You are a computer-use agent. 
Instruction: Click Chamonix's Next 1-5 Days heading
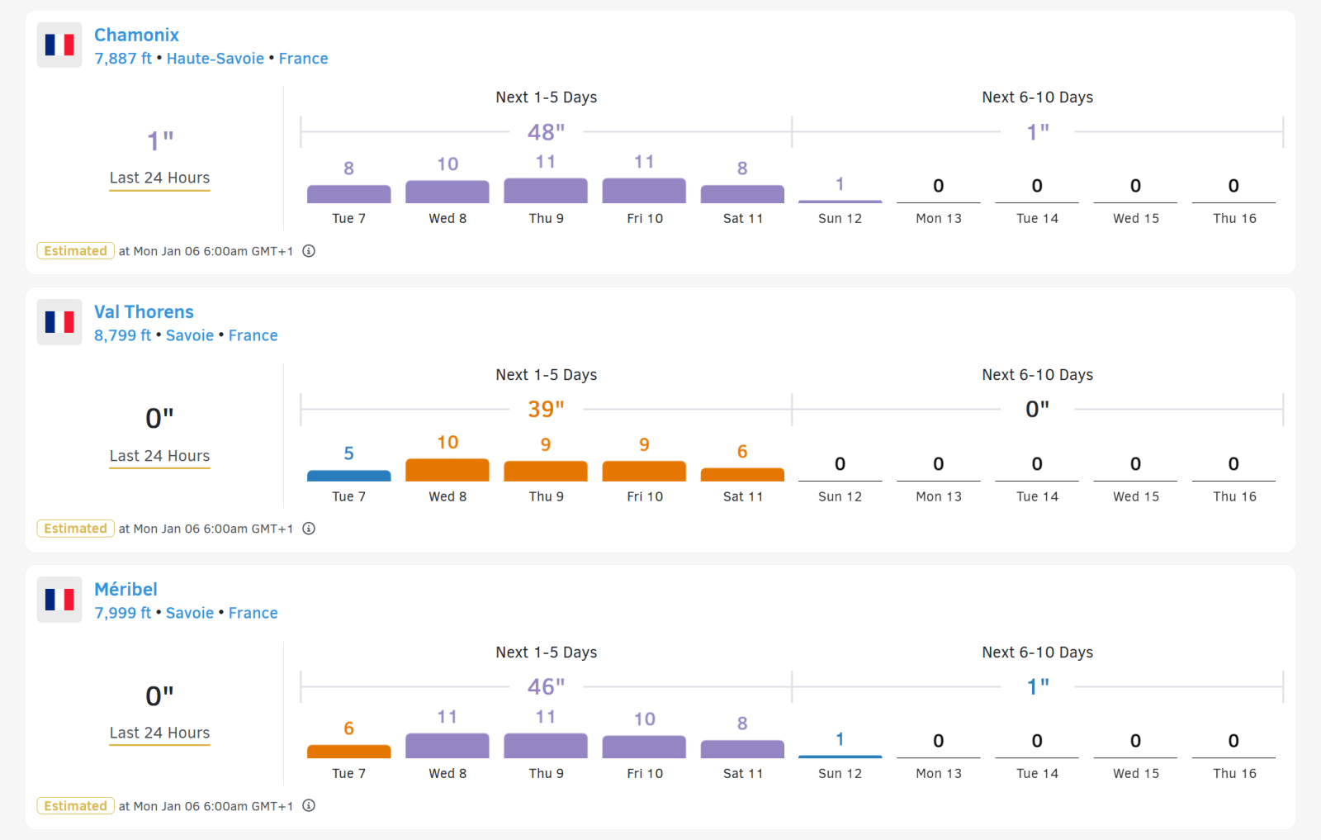click(547, 97)
